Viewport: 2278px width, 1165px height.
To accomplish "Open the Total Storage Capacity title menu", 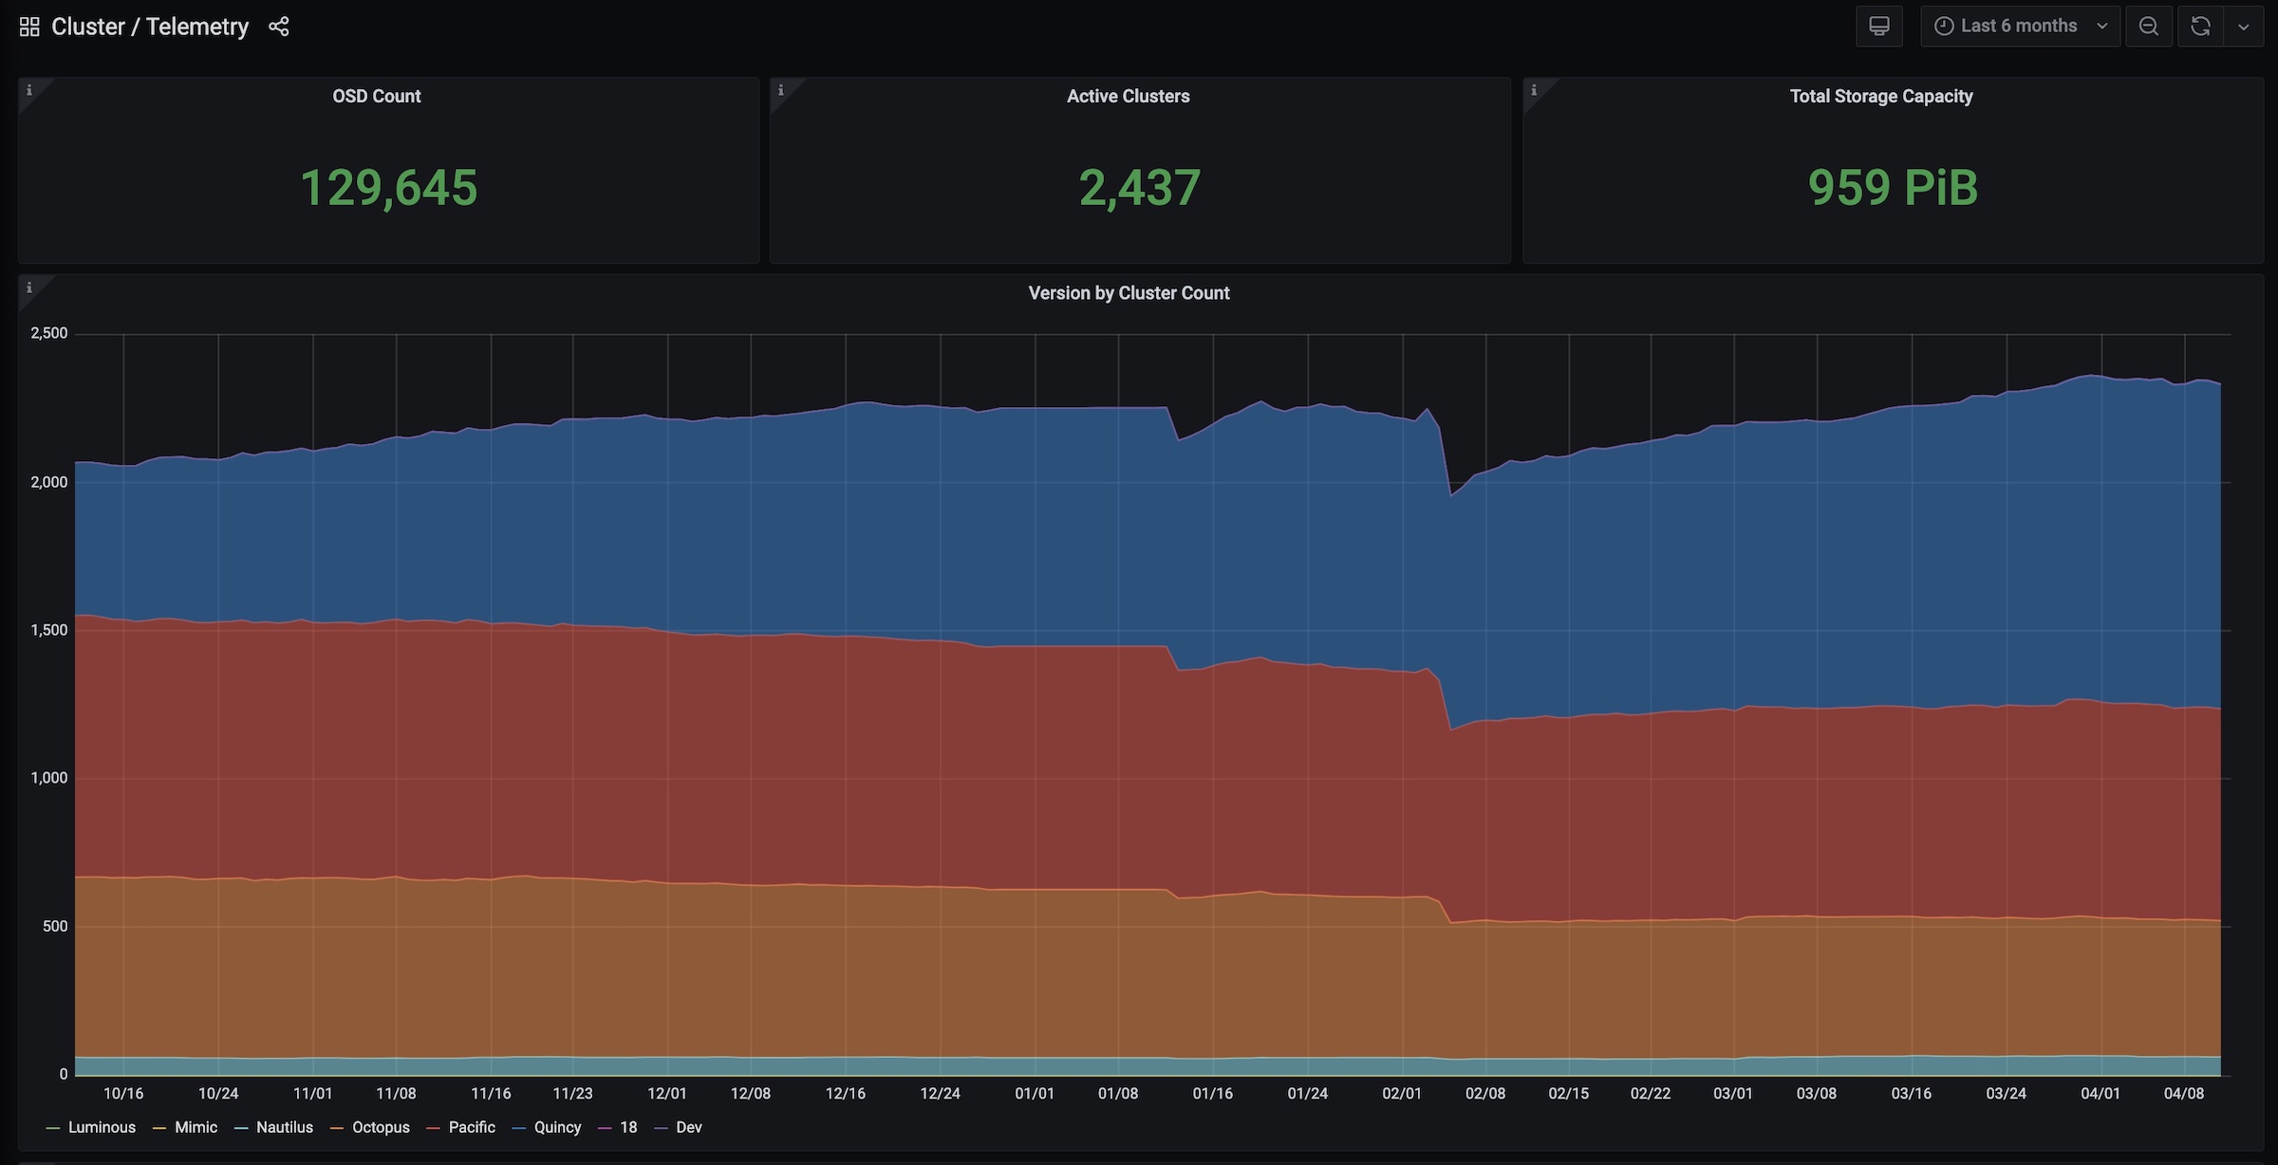I will (1880, 96).
